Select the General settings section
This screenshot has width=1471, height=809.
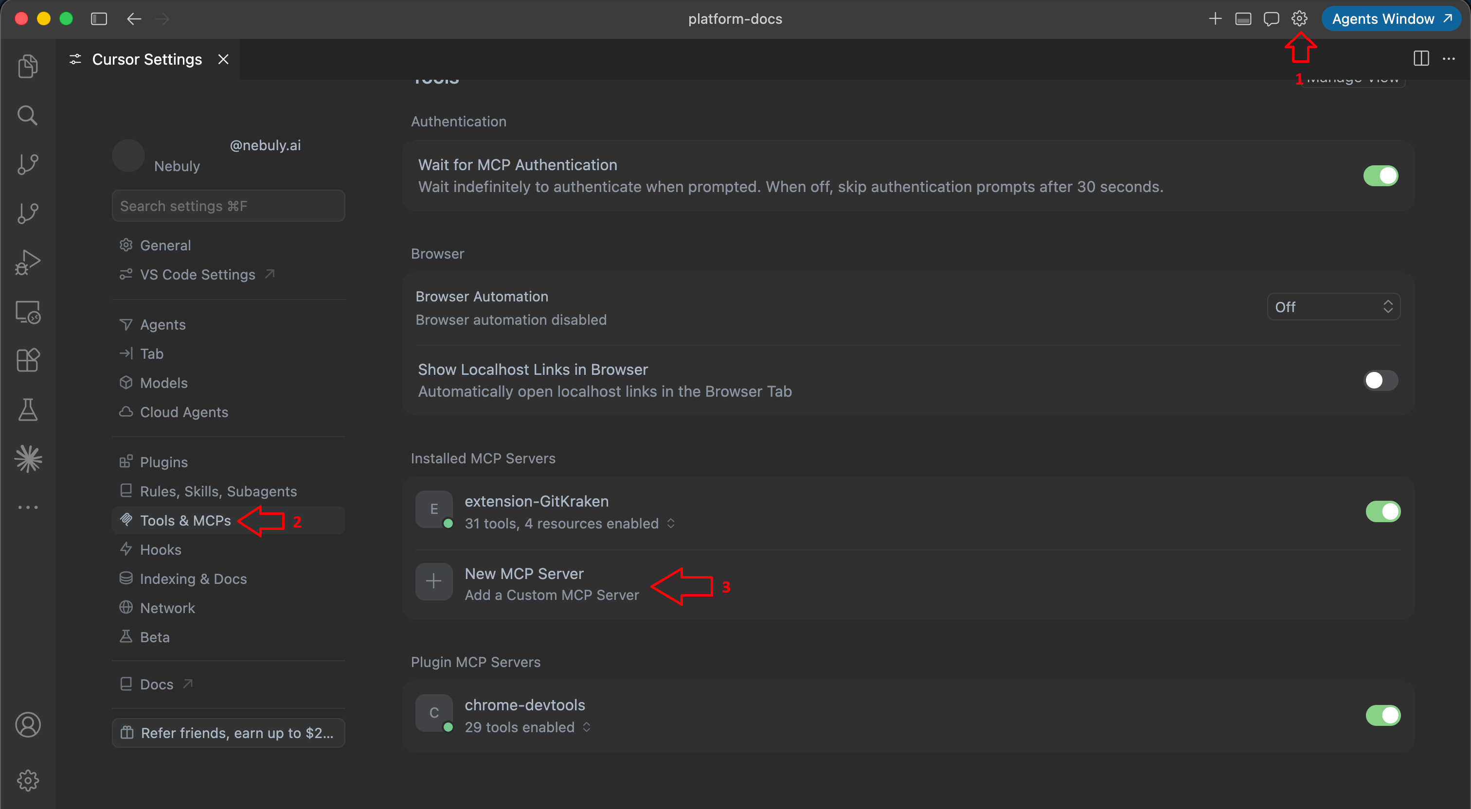(229, 246)
